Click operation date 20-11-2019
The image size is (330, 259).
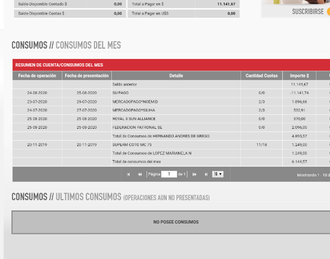[37, 145]
